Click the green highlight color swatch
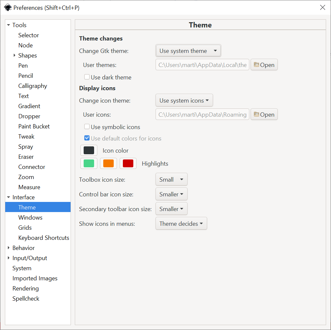 pyautogui.click(x=89, y=163)
